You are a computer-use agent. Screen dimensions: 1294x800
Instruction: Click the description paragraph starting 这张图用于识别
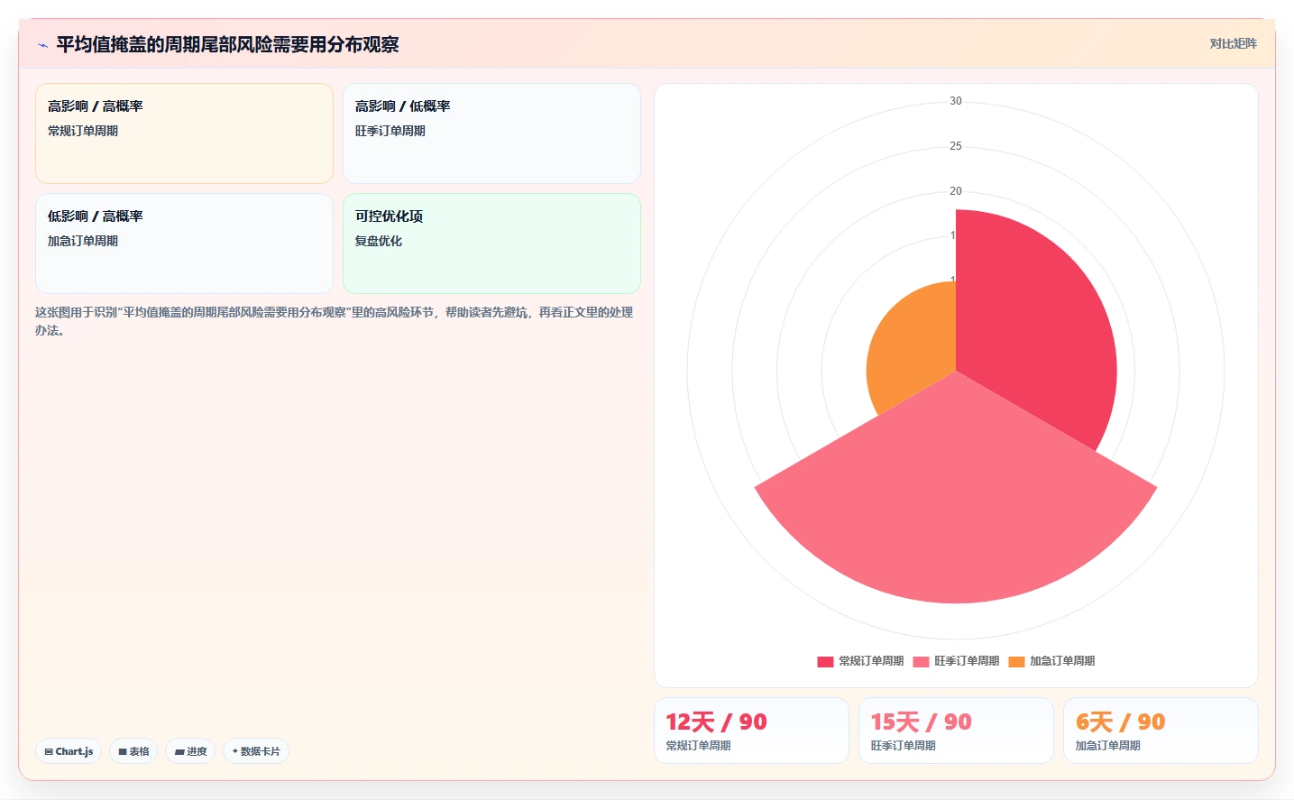point(334,321)
